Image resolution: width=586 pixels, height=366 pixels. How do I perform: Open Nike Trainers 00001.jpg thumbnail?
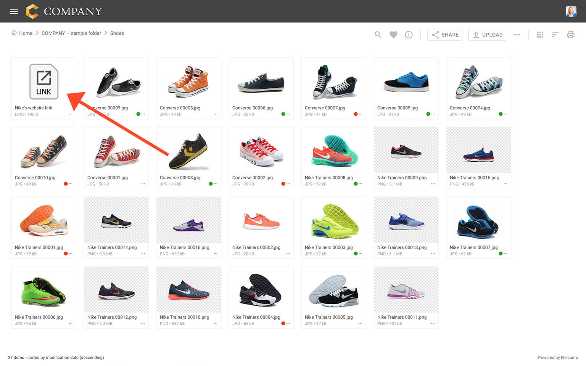(x=44, y=220)
